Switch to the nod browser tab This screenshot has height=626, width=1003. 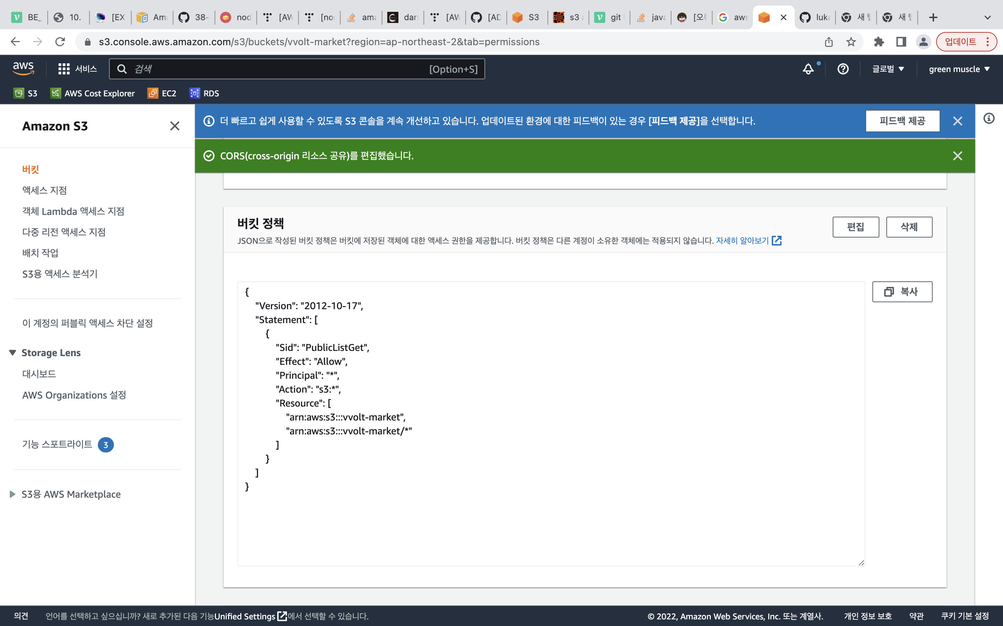coord(235,17)
